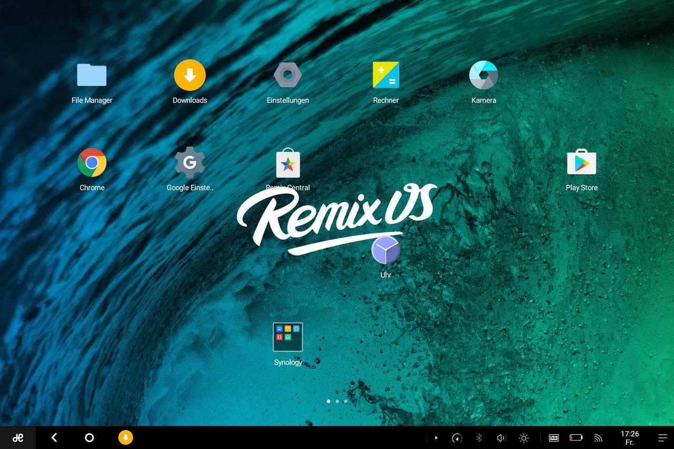Open the Synology folder
Viewport: 674px width, 449px height.
point(288,337)
